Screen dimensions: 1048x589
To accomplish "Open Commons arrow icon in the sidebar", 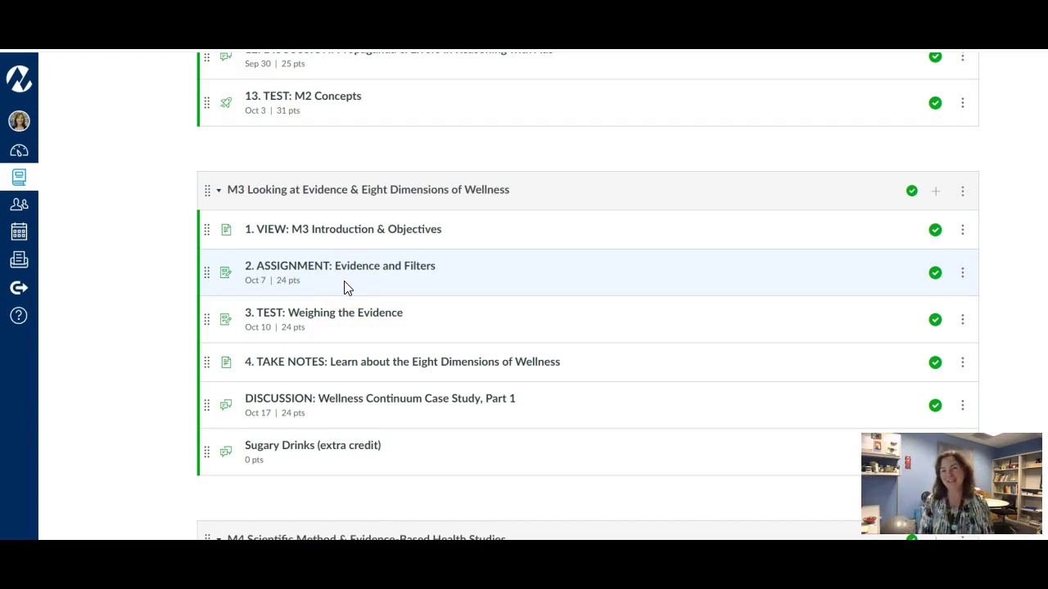I will tap(19, 288).
